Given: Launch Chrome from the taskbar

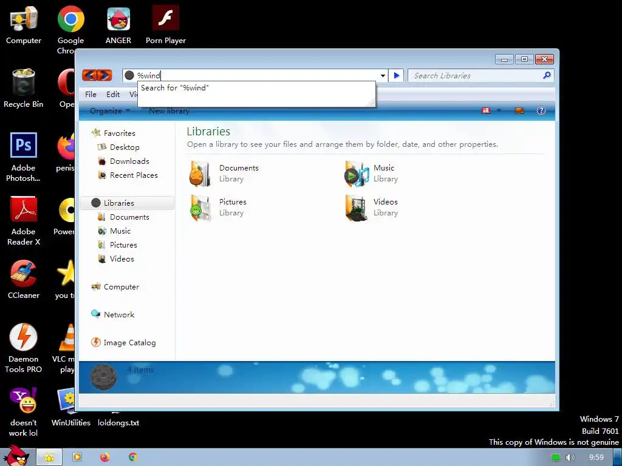Looking at the screenshot, I should 133,457.
